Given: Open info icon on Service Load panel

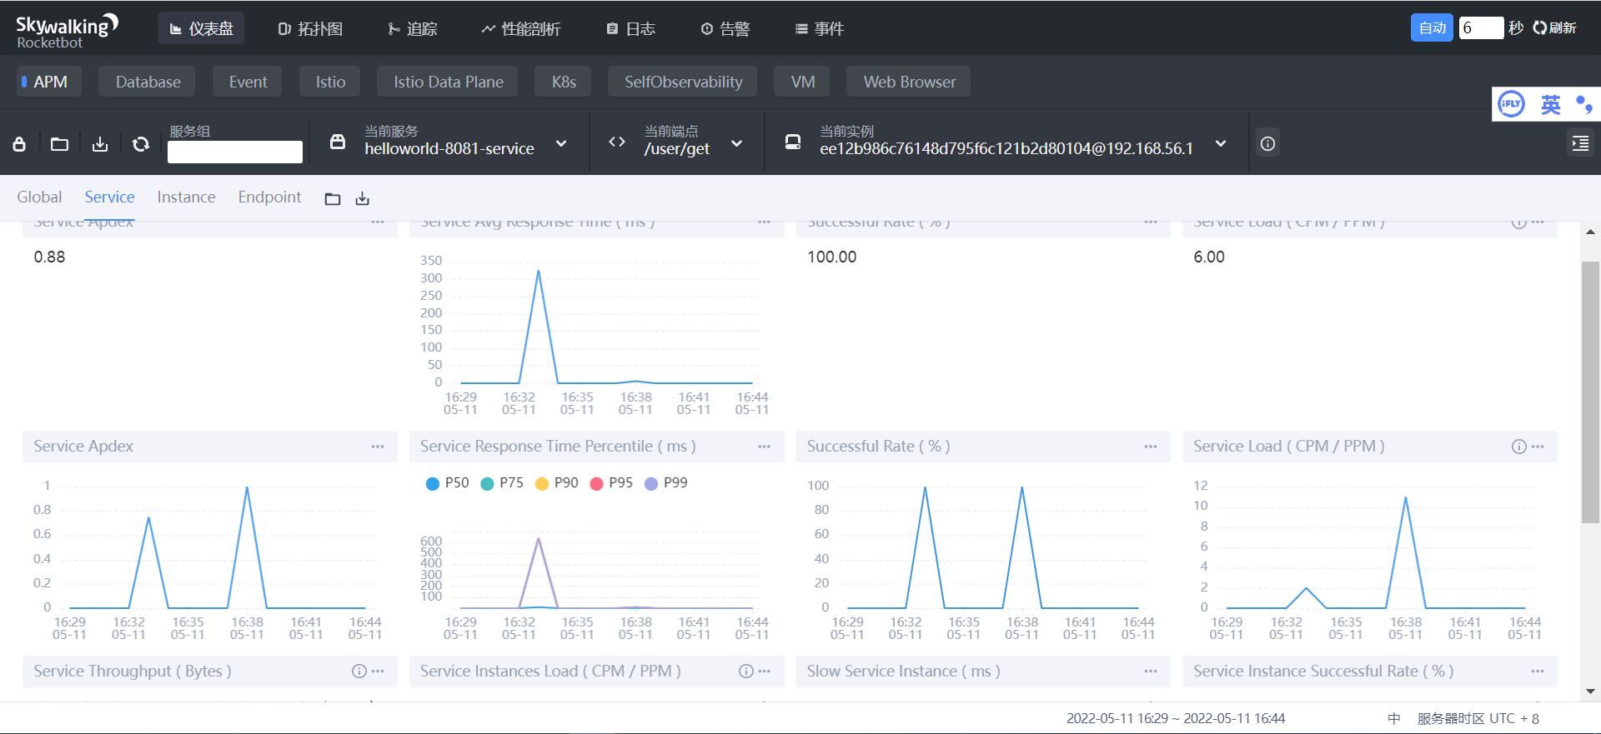Looking at the screenshot, I should pyautogui.click(x=1519, y=447).
